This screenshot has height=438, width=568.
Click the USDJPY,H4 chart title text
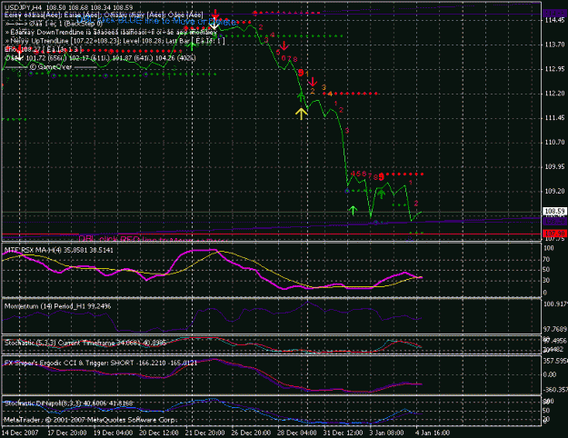pyautogui.click(x=68, y=7)
